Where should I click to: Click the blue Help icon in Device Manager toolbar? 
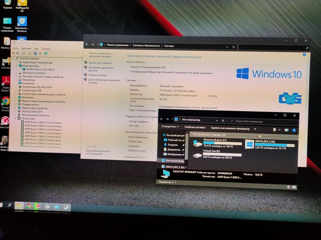pyautogui.click(x=35, y=53)
